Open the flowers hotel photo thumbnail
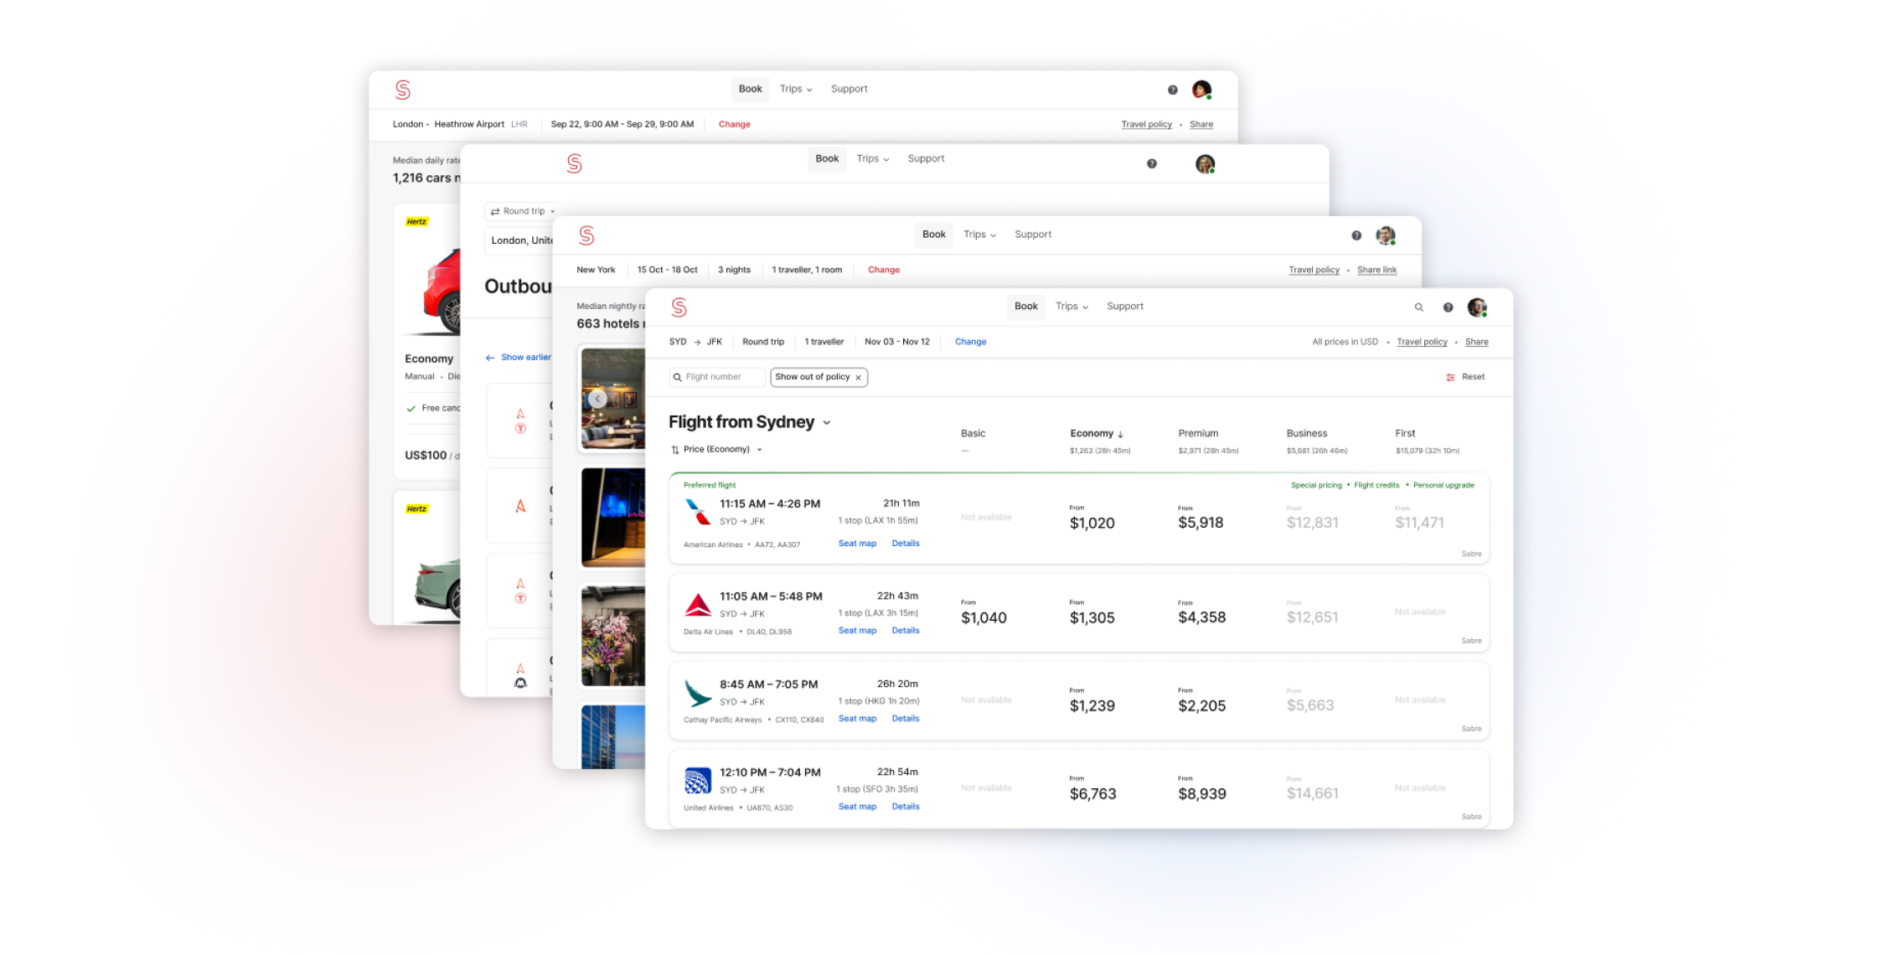This screenshot has width=1885, height=955. tap(613, 637)
